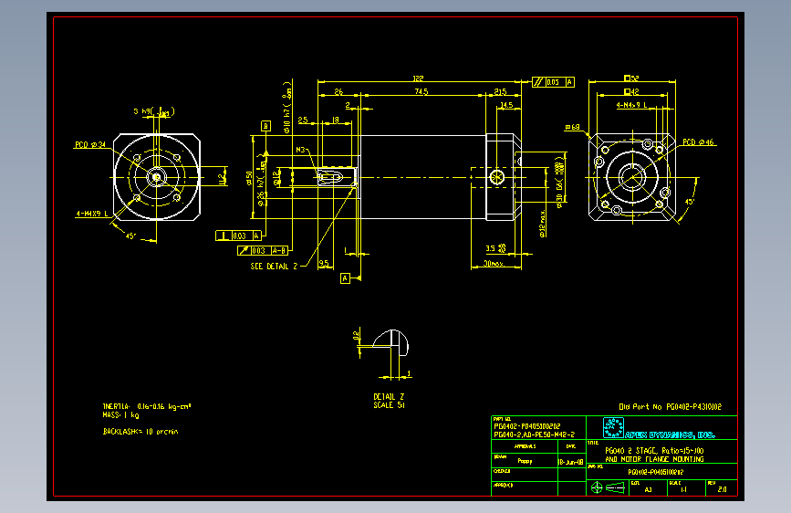Click the MASS 1 kg text
Screen dimensions: 791x513
pos(120,415)
